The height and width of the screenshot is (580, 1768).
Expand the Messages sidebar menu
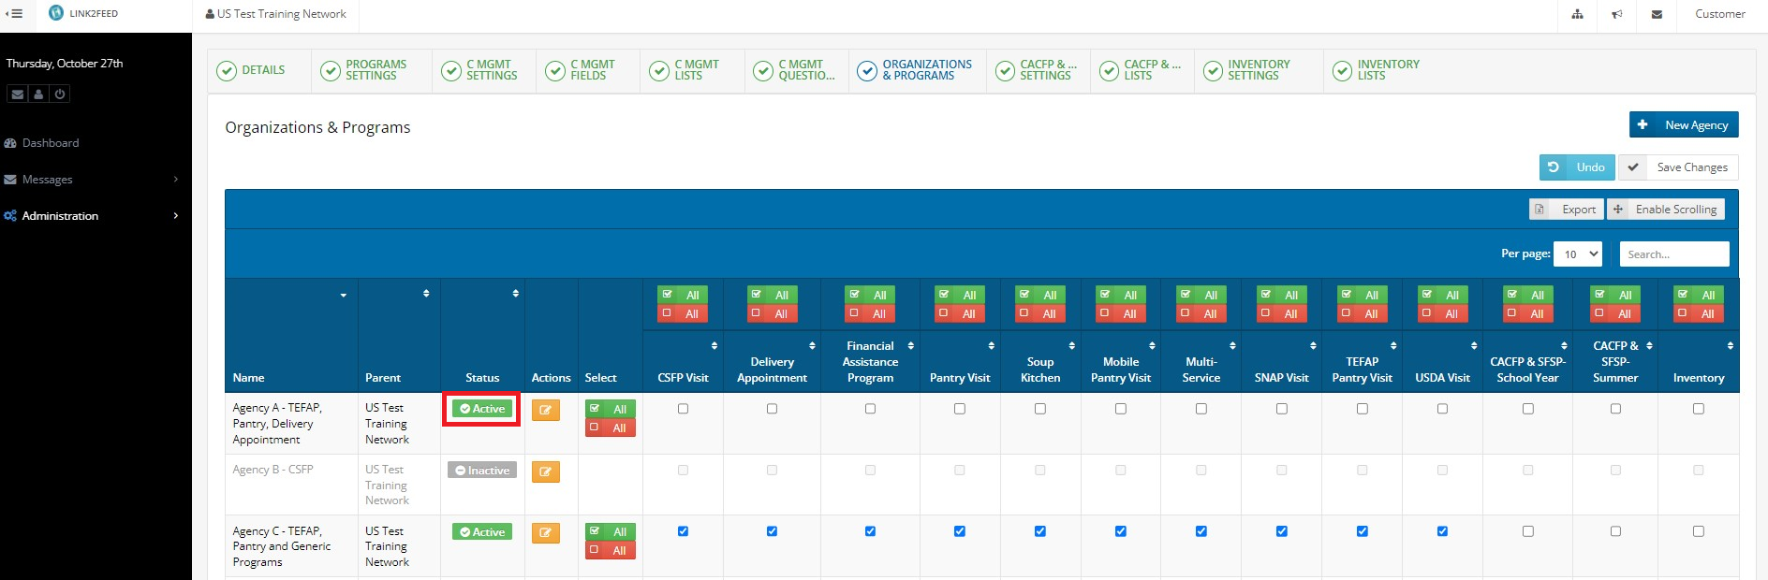(x=94, y=180)
